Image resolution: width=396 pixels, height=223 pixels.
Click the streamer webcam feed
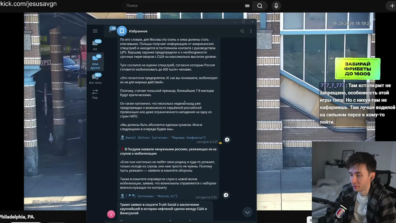(x=354, y=182)
